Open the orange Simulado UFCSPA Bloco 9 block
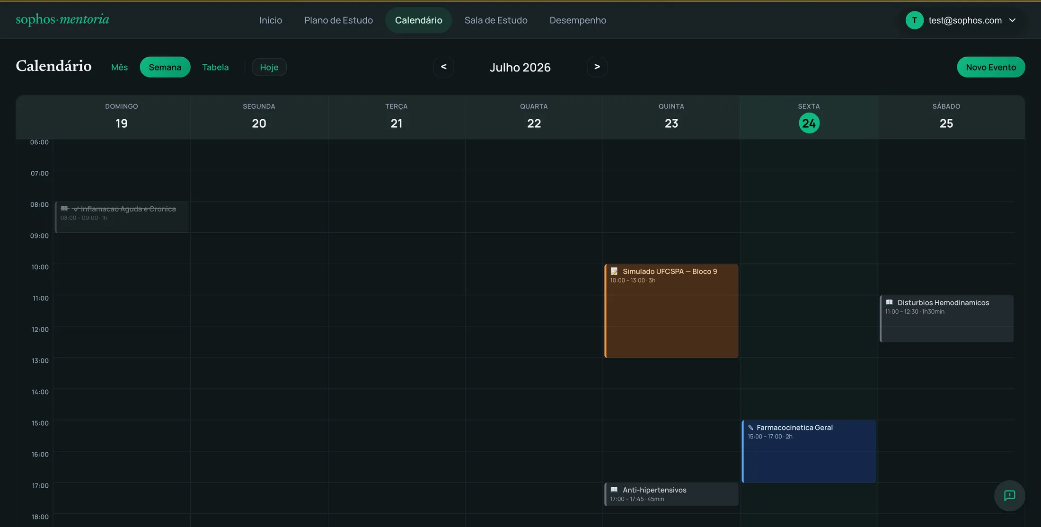 (671, 311)
